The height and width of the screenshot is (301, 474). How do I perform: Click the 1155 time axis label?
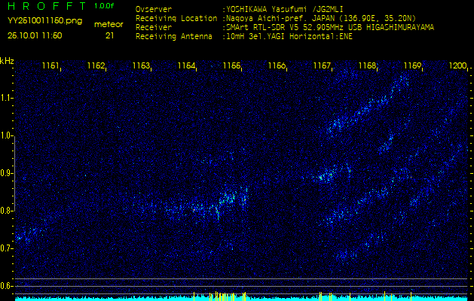point(231,65)
